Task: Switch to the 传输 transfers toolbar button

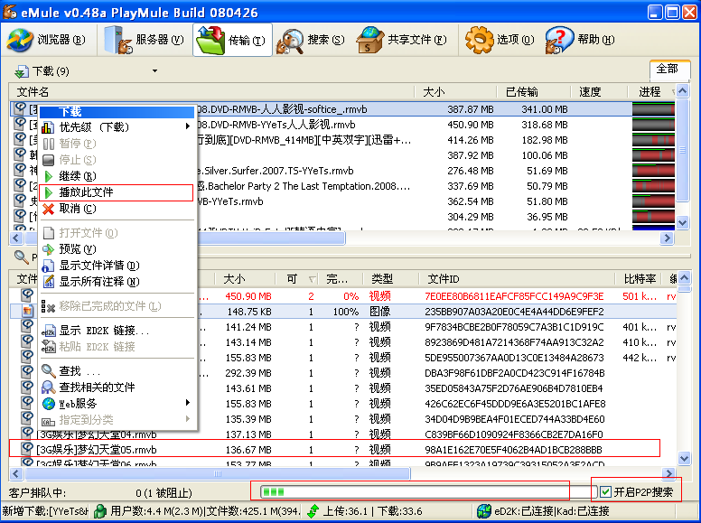Action: [232, 40]
